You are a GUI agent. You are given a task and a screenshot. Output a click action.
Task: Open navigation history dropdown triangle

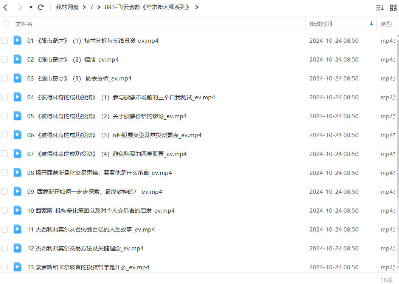coord(31,8)
